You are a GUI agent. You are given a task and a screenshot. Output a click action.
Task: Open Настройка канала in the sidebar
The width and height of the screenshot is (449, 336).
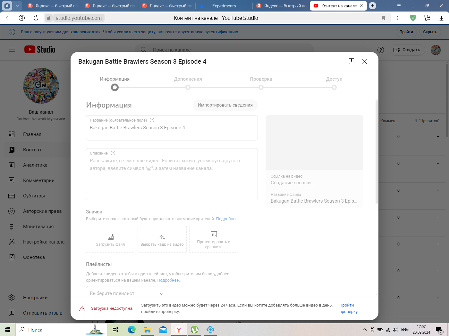pos(37,242)
